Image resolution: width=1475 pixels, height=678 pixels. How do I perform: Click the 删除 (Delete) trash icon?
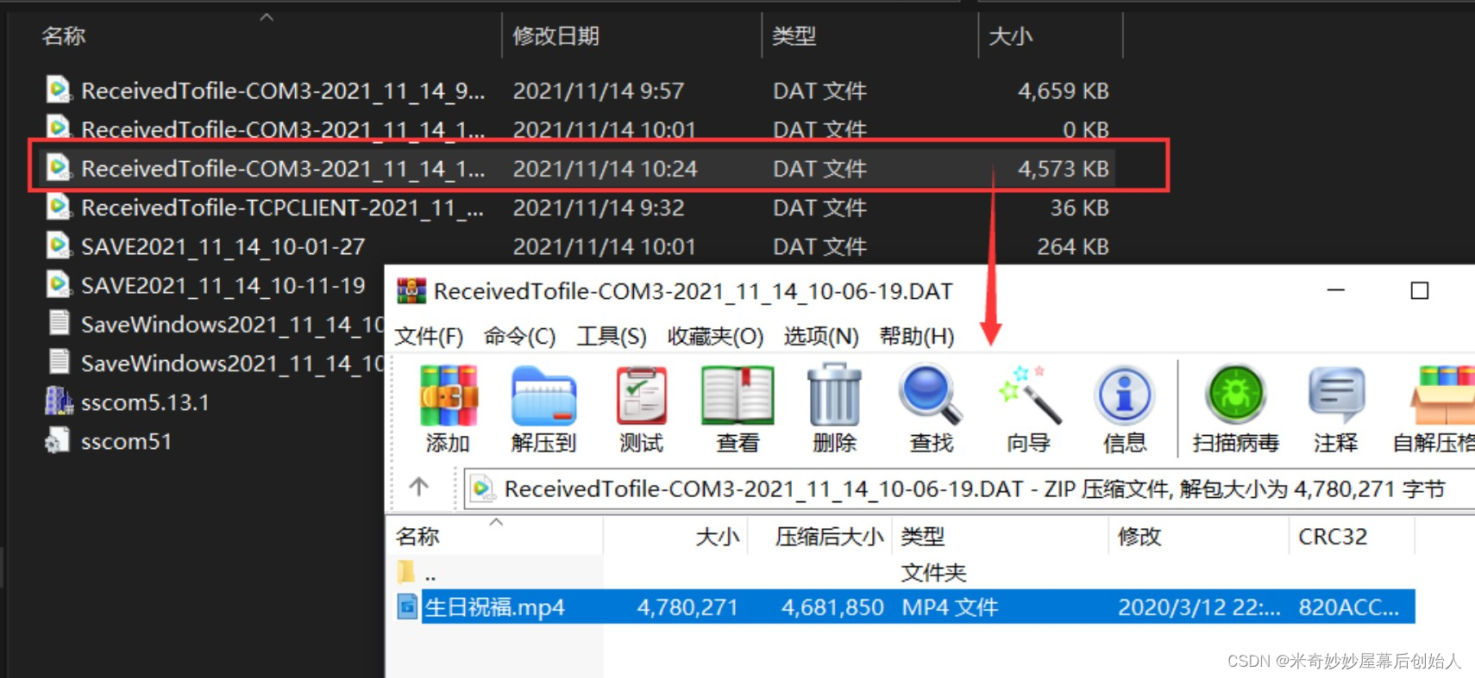click(x=834, y=395)
